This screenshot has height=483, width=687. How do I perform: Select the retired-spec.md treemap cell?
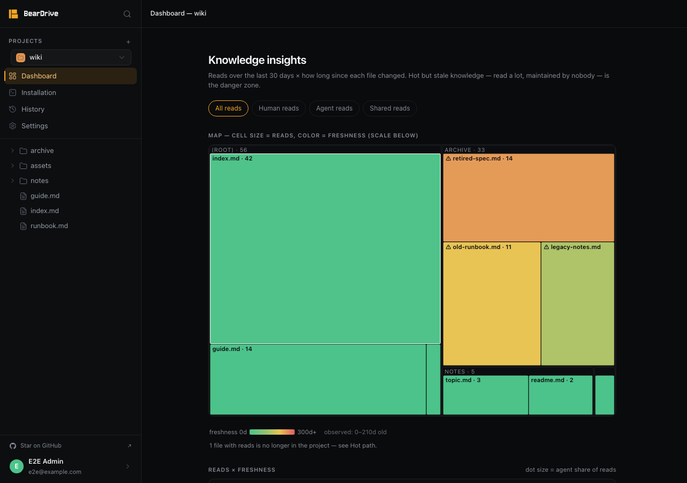(529, 197)
